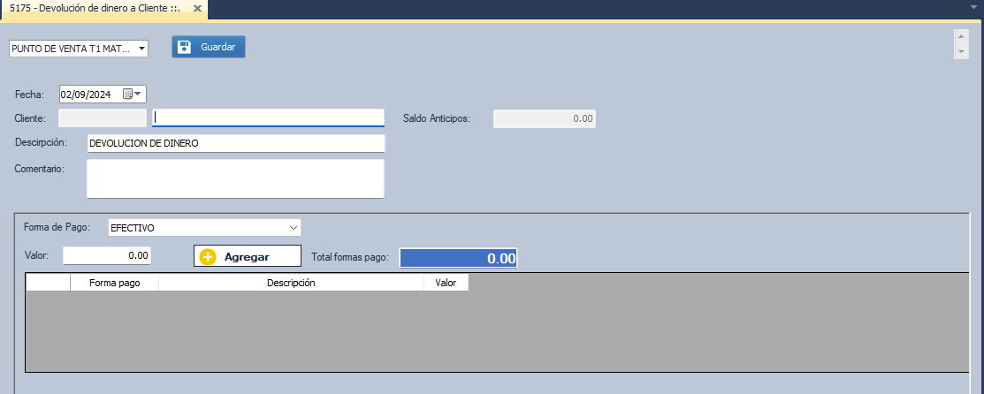This screenshot has height=394, width=984.
Task: Open the calendar picker in Fecha field
Action: coord(127,94)
